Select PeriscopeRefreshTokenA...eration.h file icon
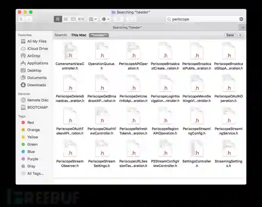 [133, 116]
